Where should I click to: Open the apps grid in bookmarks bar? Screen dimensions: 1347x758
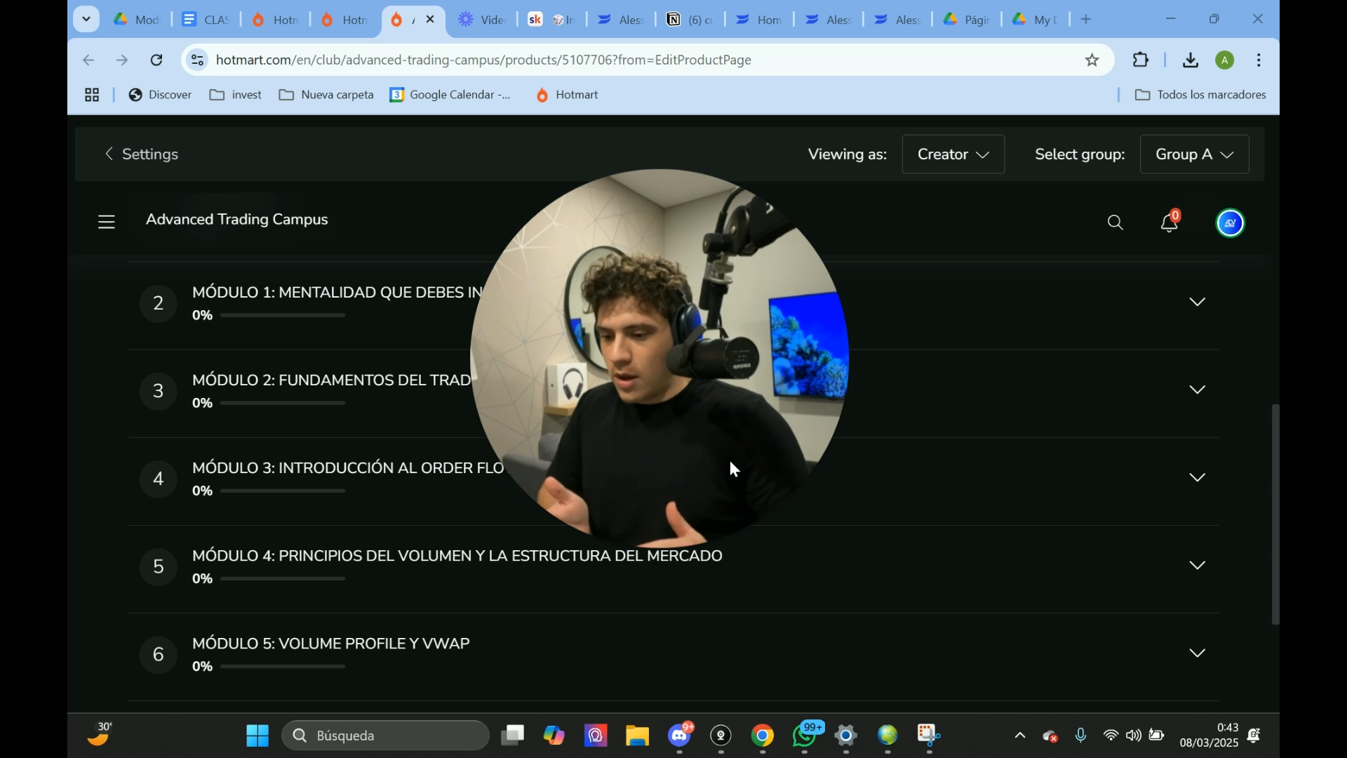[92, 95]
